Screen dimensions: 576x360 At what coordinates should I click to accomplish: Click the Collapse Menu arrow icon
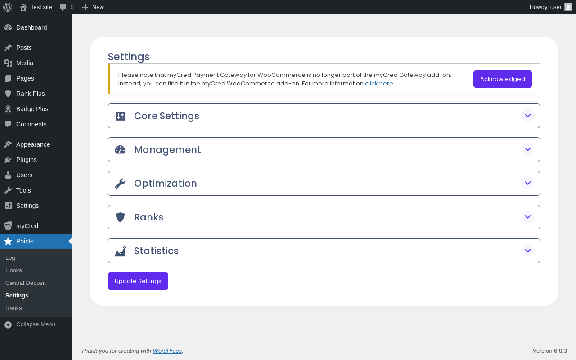point(8,324)
